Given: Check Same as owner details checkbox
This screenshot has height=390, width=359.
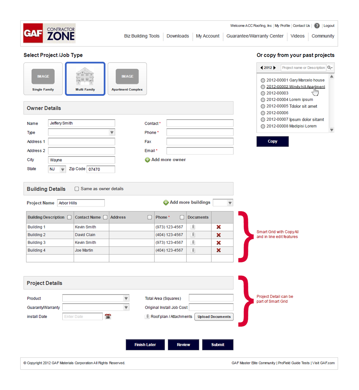Looking at the screenshot, I should (77, 189).
